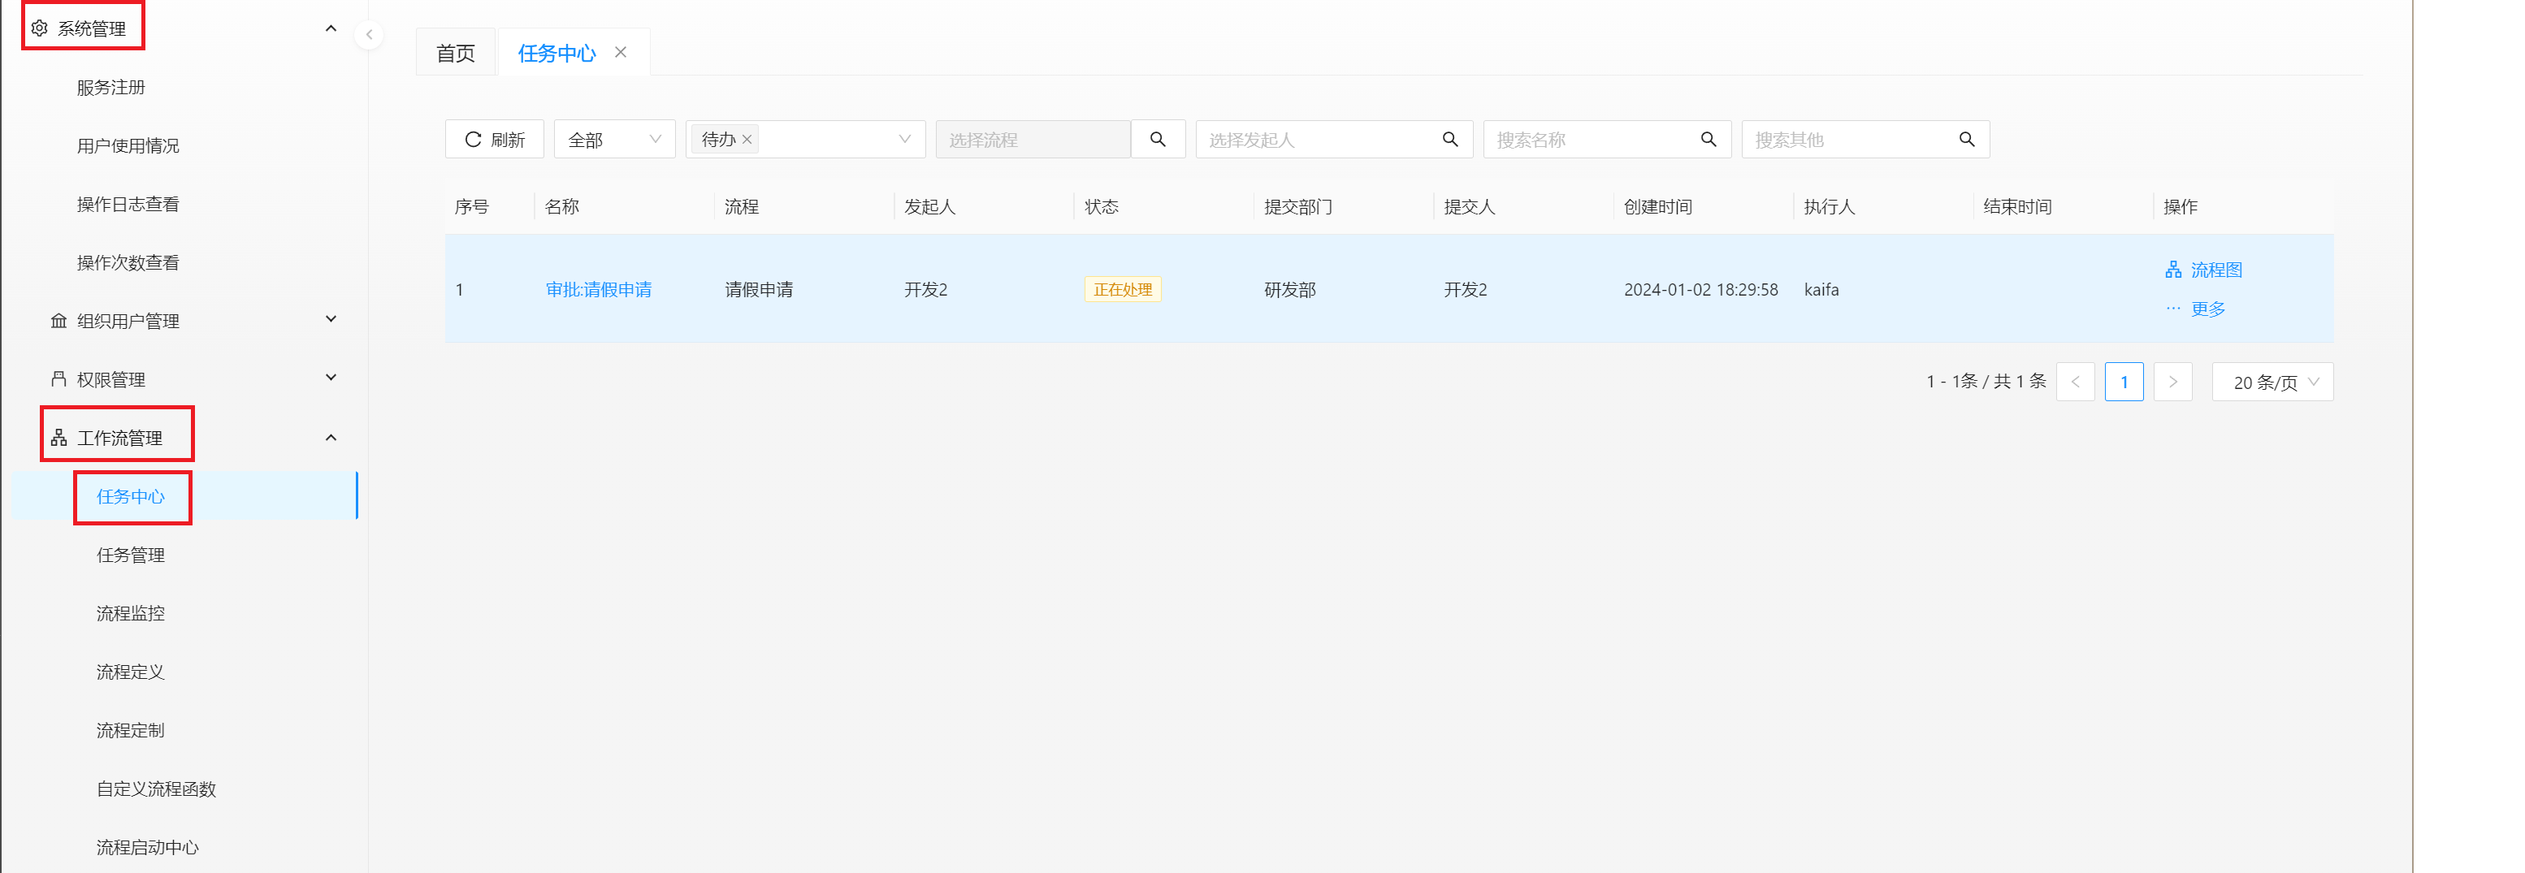
Task: Click the 研发部 department cell
Action: pos(1290,290)
